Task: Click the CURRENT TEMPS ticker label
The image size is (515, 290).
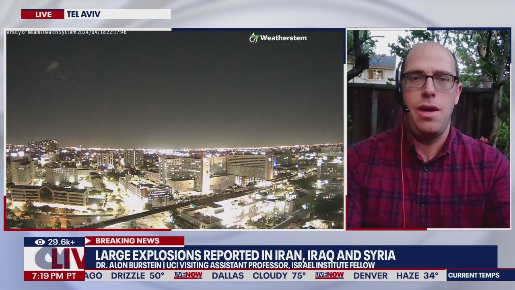Action: pyautogui.click(x=474, y=275)
